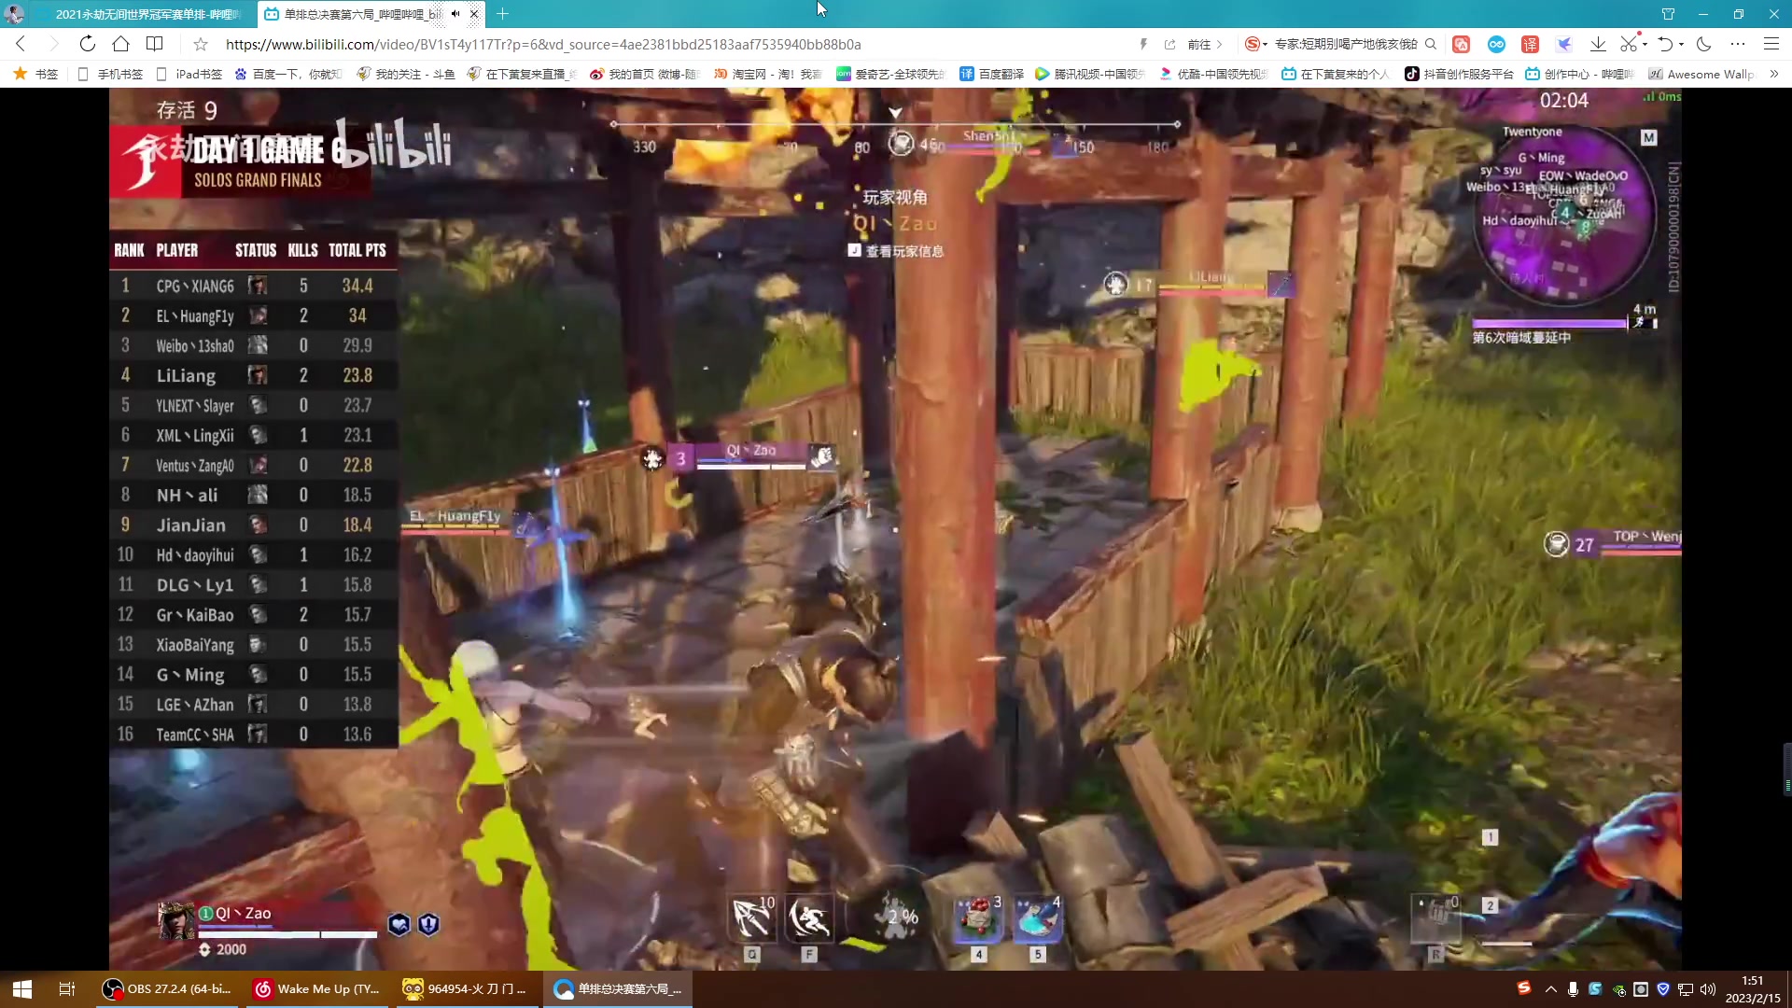Open reading mode book icon
Viewport: 1792px width, 1008px height.
[155, 44]
